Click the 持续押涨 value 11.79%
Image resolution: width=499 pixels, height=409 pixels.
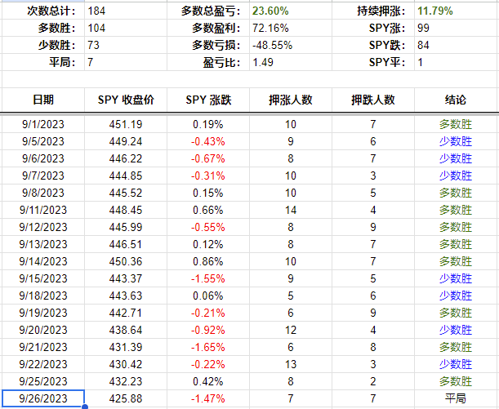coord(435,11)
